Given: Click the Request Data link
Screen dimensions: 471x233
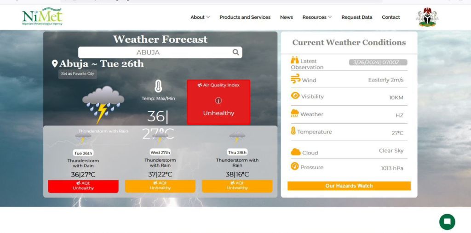Looking at the screenshot, I should (356, 17).
